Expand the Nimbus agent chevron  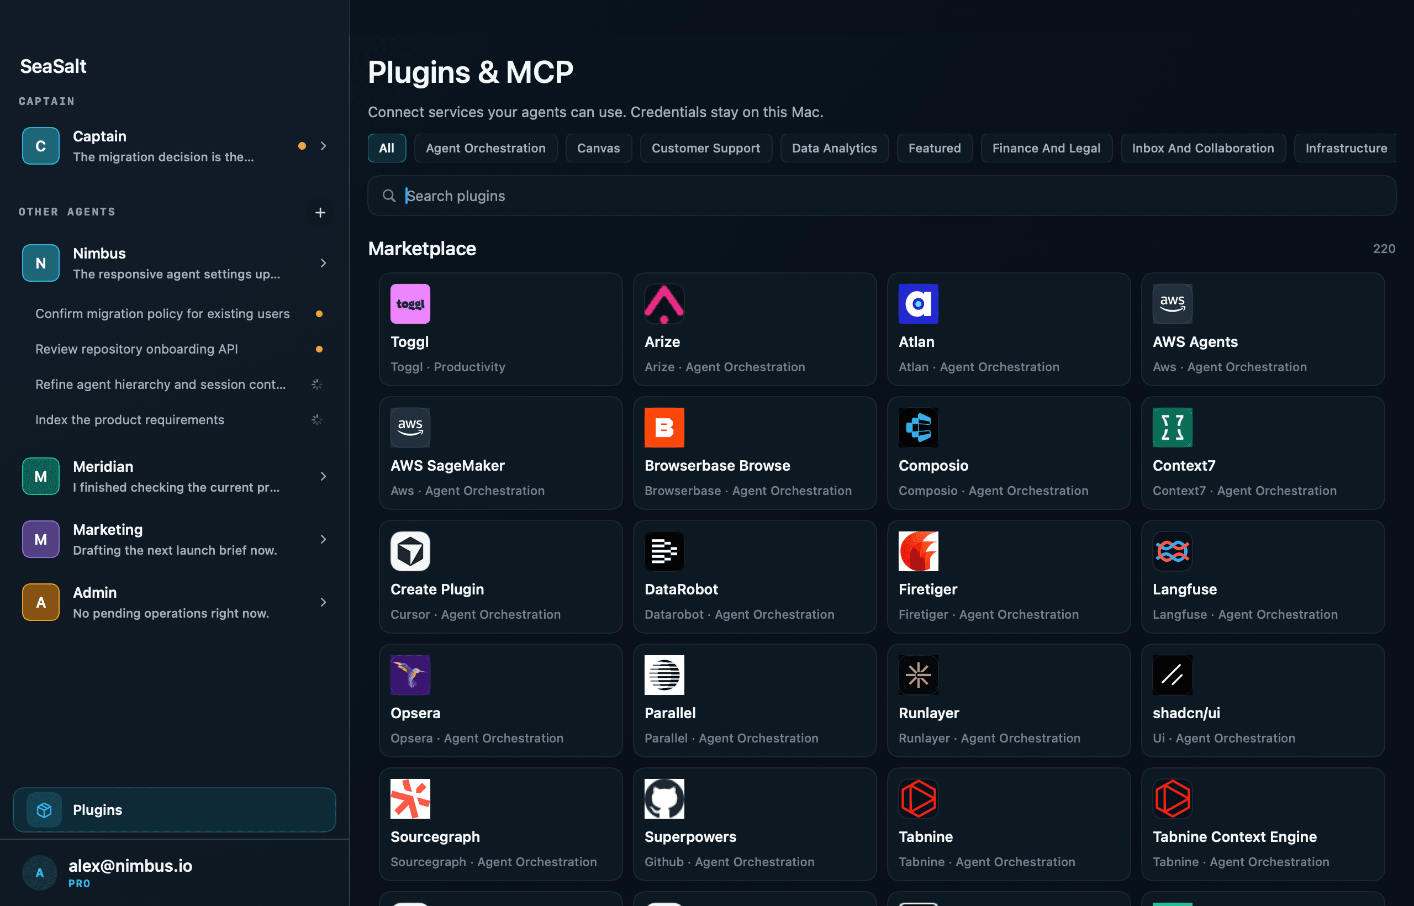(x=323, y=263)
